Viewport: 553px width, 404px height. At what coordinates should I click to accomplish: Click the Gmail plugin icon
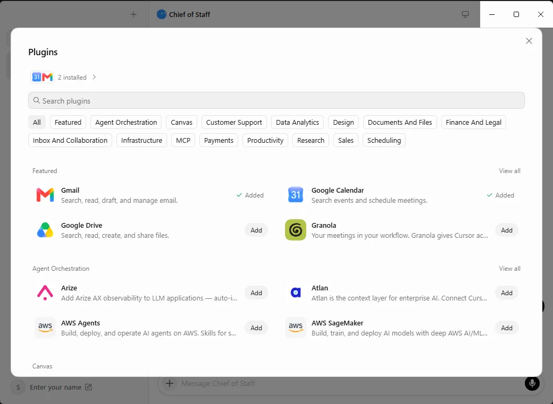coord(45,195)
